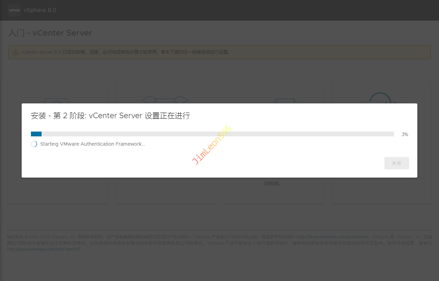Click the loading spinner beside the status text
The height and width of the screenshot is (281, 439).
coord(34,144)
